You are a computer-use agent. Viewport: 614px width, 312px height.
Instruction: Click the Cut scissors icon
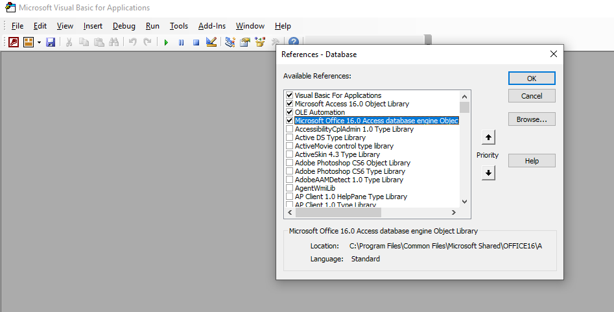[69, 42]
